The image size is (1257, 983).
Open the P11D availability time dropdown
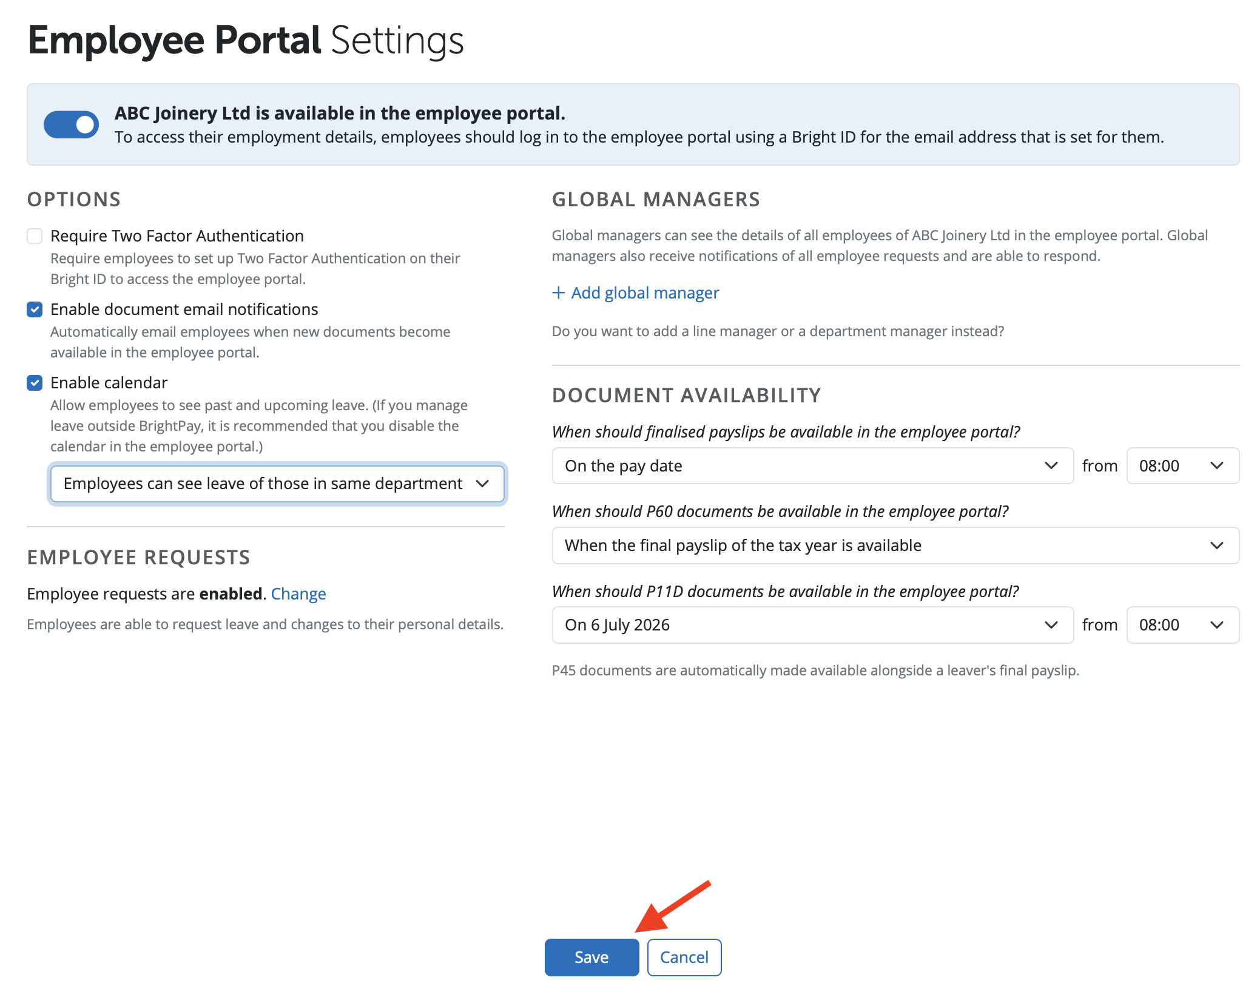click(x=1182, y=625)
